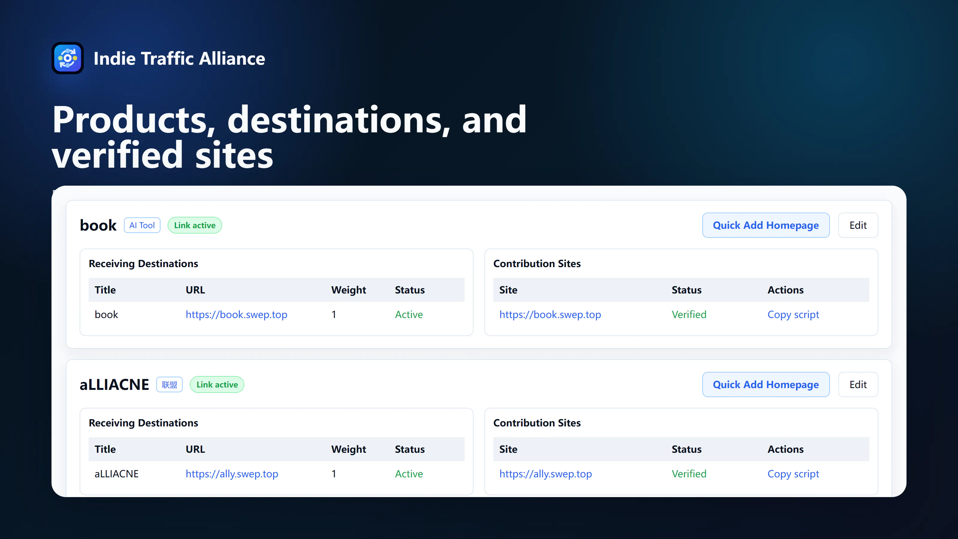Click Edit button for aLLIACNE product
Screen dimensions: 958x539
tap(858, 384)
